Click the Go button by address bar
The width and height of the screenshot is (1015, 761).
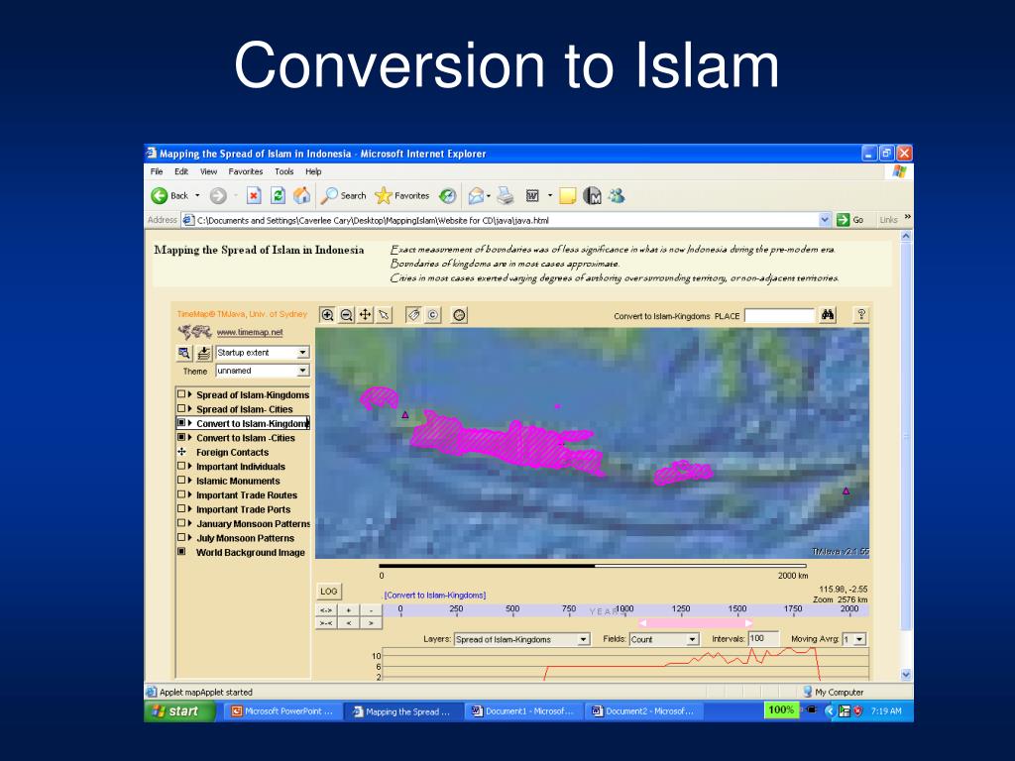tap(850, 220)
